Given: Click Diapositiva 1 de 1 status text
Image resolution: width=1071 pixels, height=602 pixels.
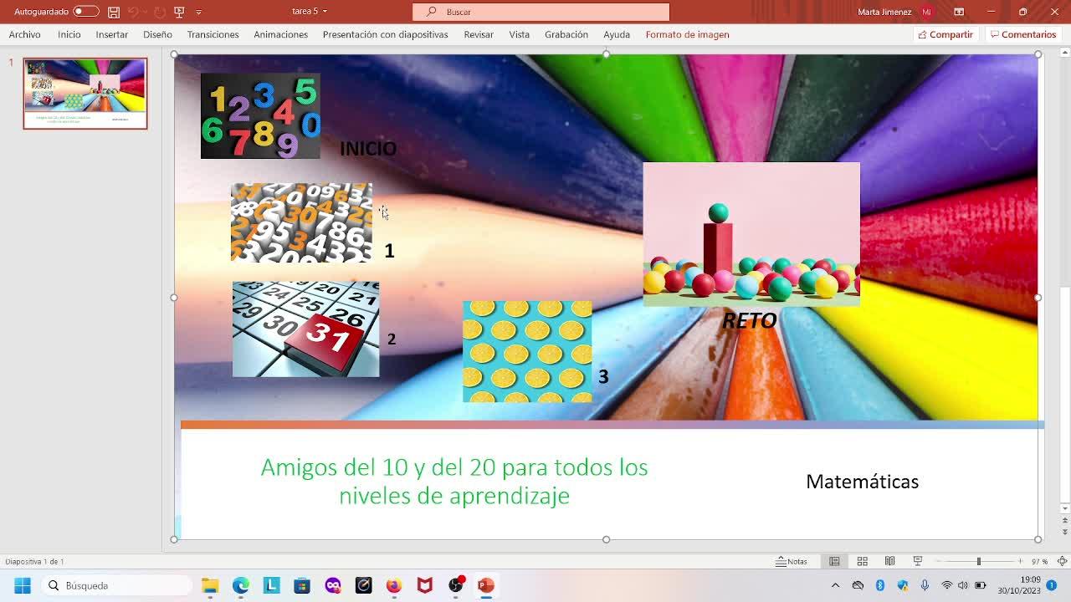Looking at the screenshot, I should [x=34, y=562].
